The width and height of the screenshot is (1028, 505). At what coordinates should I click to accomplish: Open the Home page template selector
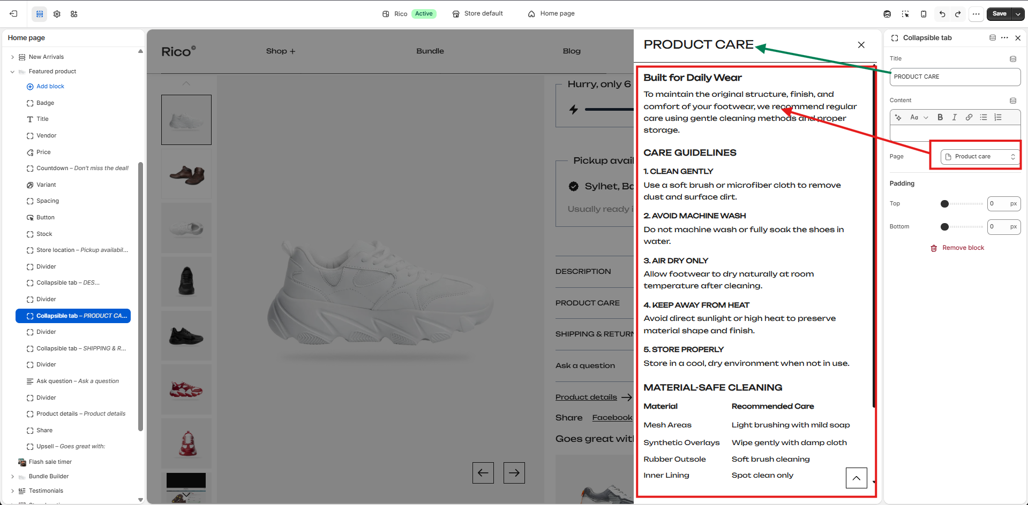[551, 14]
